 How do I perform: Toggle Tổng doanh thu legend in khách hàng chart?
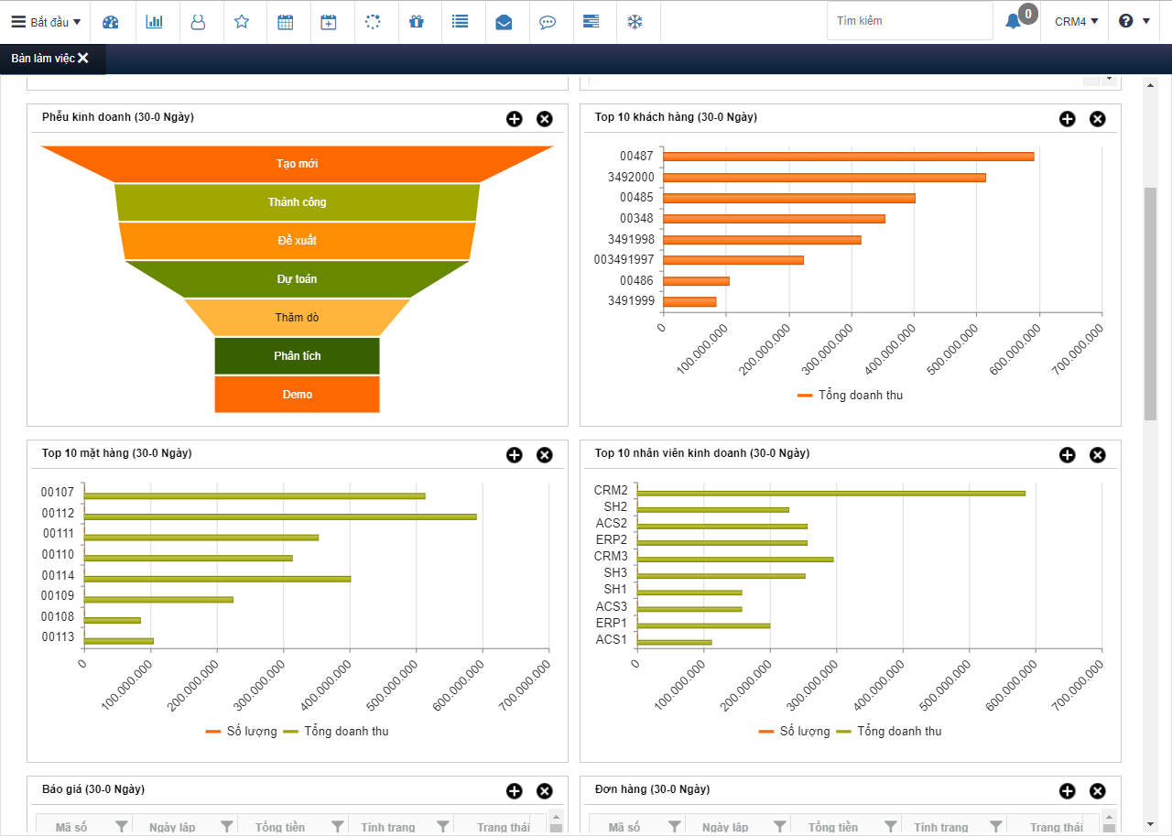[x=850, y=396]
